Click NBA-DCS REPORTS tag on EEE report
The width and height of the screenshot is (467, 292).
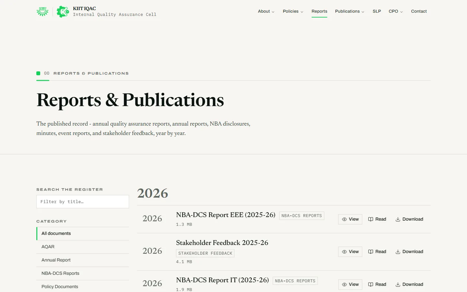(x=302, y=216)
